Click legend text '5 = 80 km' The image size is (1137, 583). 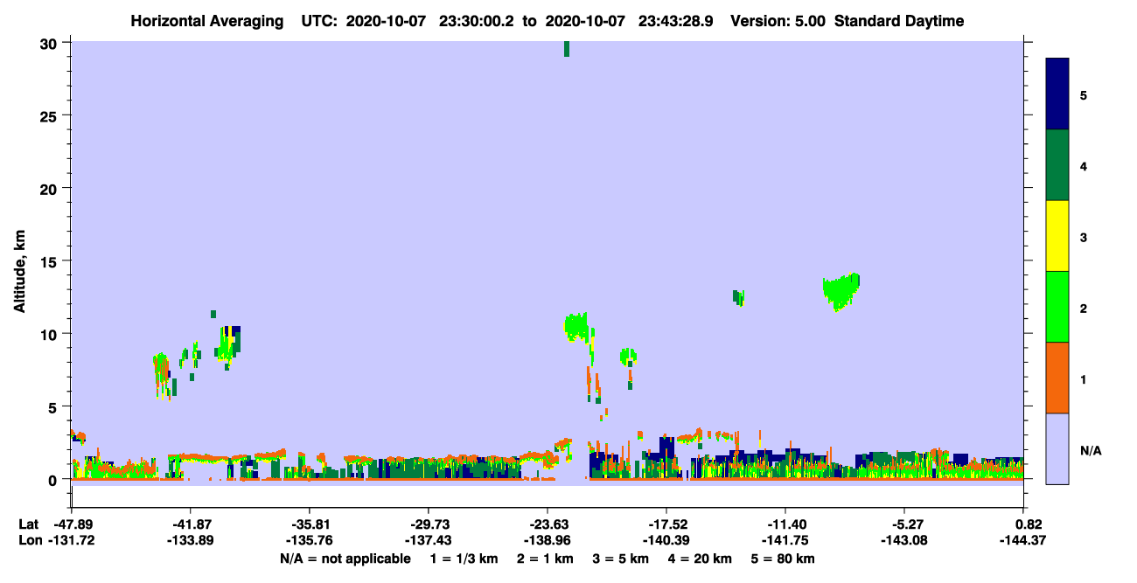click(x=785, y=559)
